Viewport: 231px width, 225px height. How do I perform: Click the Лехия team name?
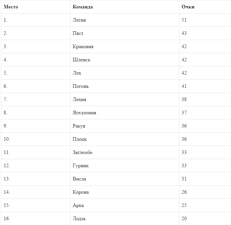[79, 99]
